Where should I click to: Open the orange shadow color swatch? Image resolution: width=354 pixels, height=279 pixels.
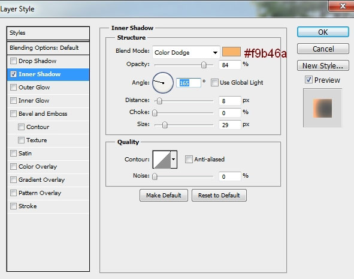click(x=231, y=52)
